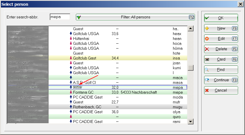
Task: Pick the Golfclub Gast row with 34,4
Action: [117, 58]
